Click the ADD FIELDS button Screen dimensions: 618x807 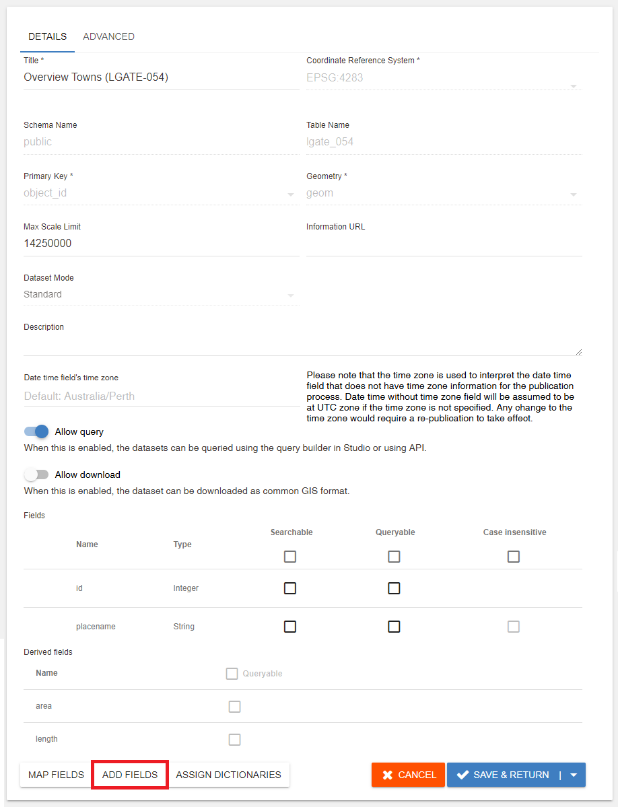pos(129,775)
